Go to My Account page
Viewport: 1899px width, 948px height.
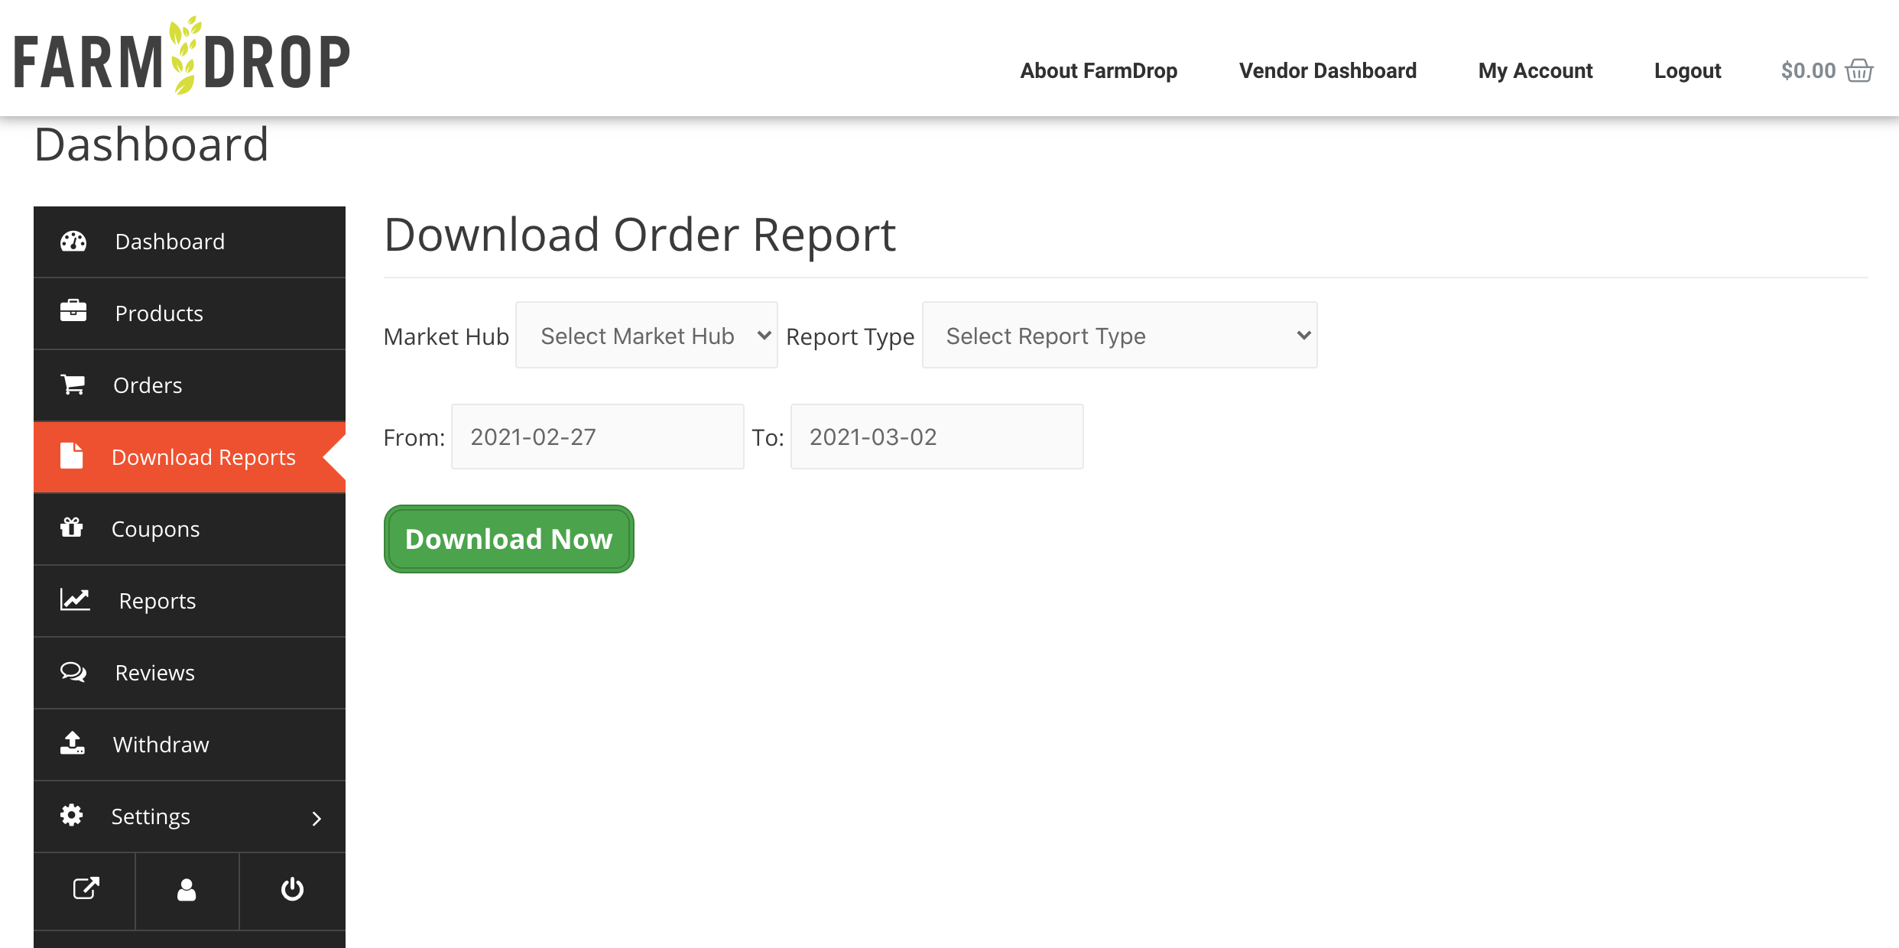1535,70
